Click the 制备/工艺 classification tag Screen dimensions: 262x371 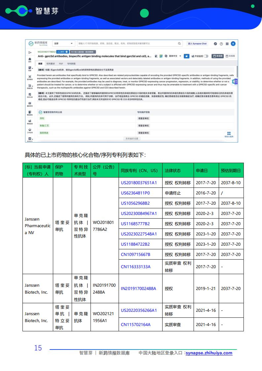[x=44, y=126]
